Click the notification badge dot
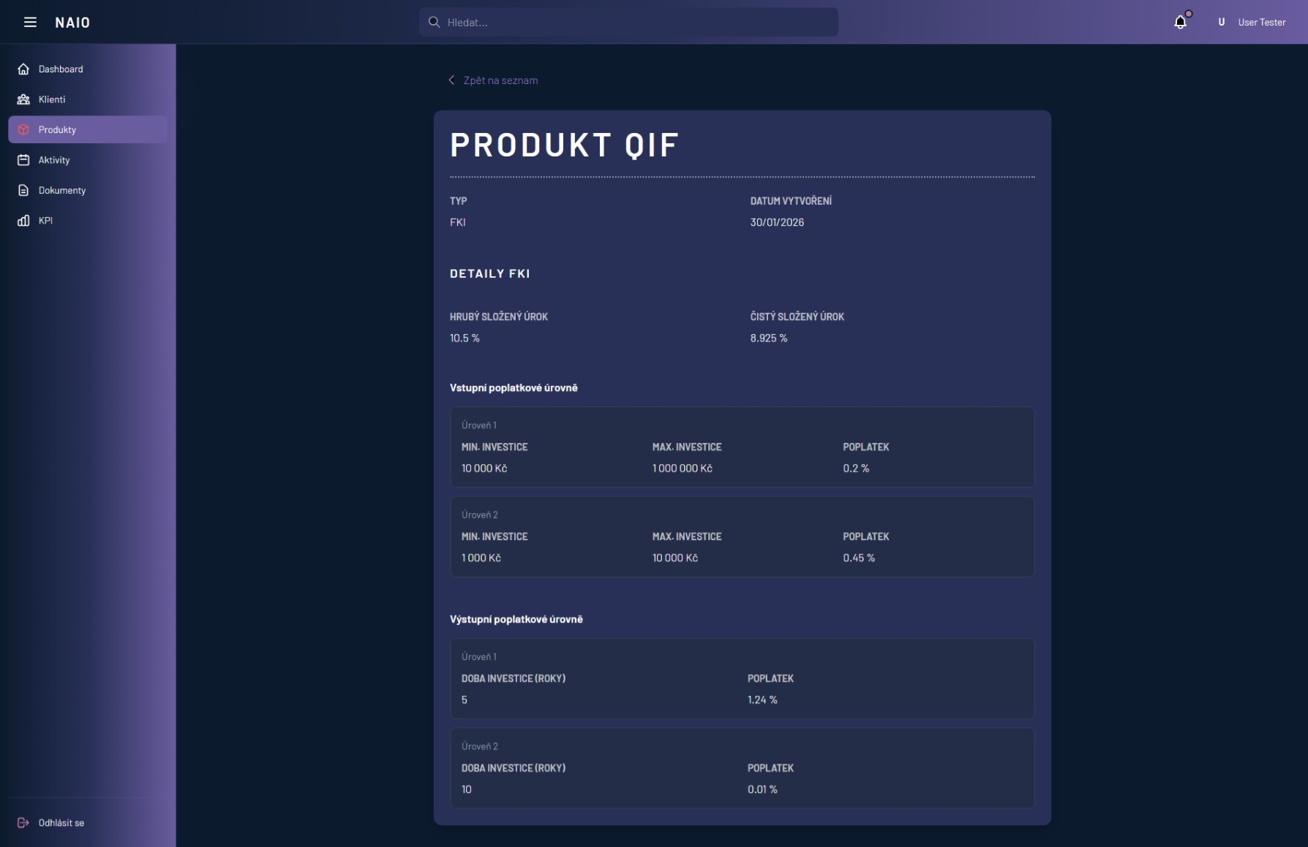This screenshot has height=847, width=1308. [x=1189, y=13]
